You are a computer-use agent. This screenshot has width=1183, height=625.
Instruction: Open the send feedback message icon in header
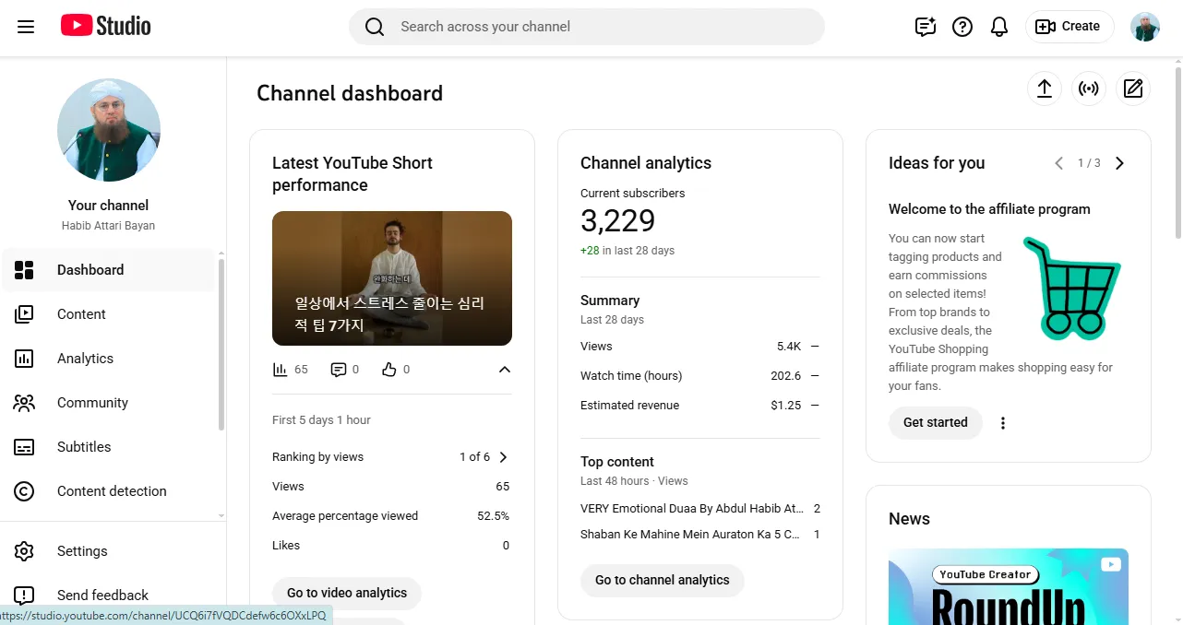[926, 27]
